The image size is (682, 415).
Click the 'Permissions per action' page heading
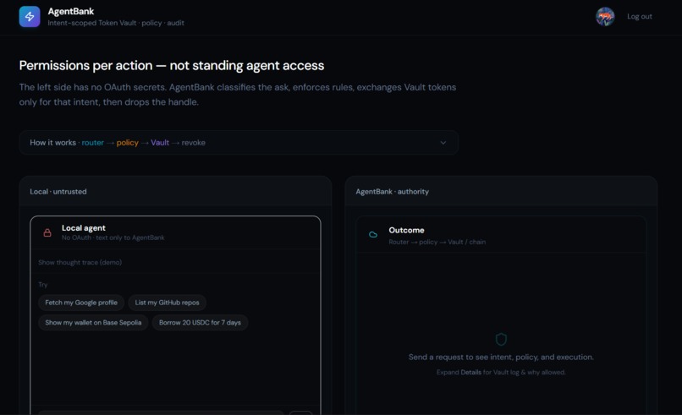172,66
